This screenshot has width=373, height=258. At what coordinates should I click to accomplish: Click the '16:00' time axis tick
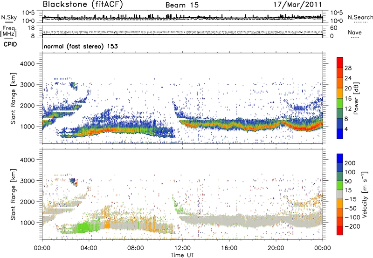[x=229, y=248]
